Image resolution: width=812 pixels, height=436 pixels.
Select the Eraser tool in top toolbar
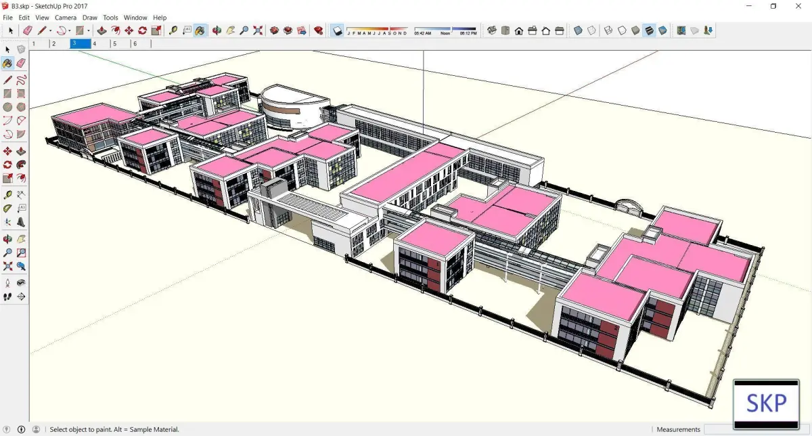[x=27, y=30]
